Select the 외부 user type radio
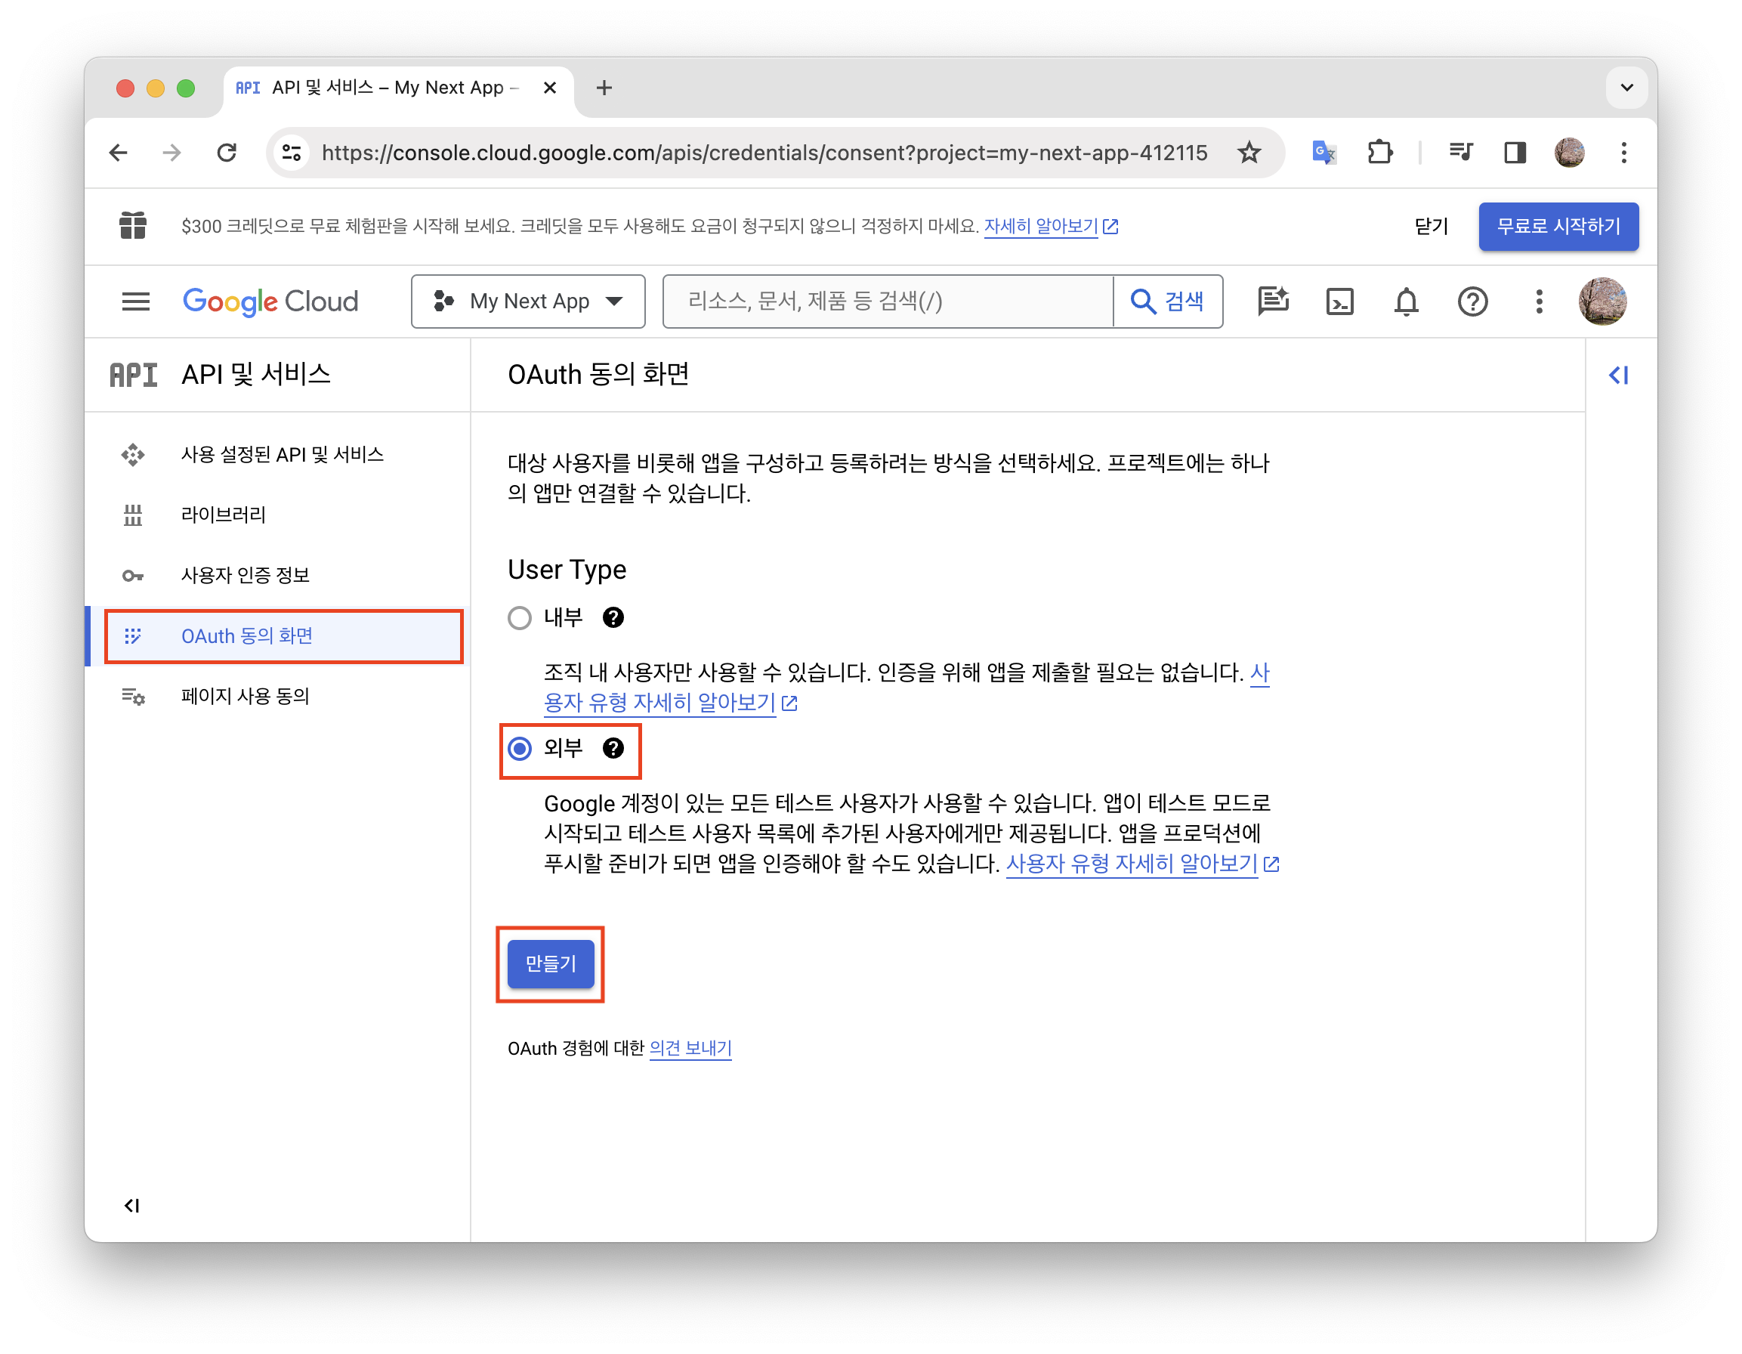1742x1354 pixels. point(520,749)
